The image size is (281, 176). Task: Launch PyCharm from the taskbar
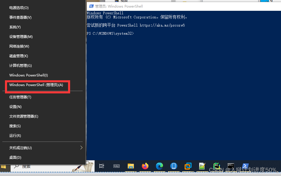click(x=216, y=166)
